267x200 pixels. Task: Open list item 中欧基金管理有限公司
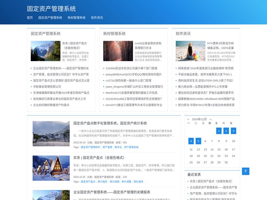click(x=47, y=87)
